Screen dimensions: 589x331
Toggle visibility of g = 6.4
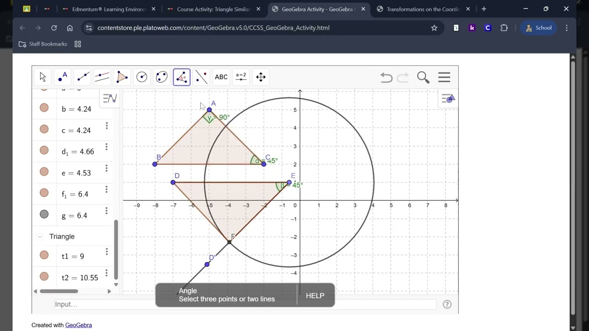pos(44,214)
